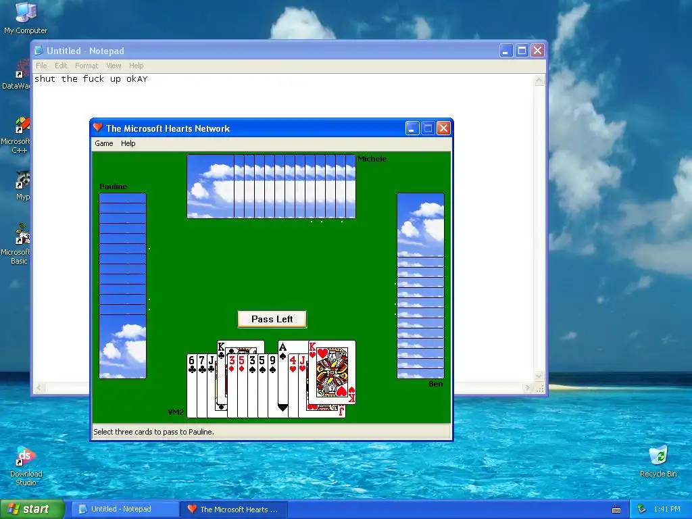Click Notepad's horizontal scrollbar right arrow

(x=527, y=388)
